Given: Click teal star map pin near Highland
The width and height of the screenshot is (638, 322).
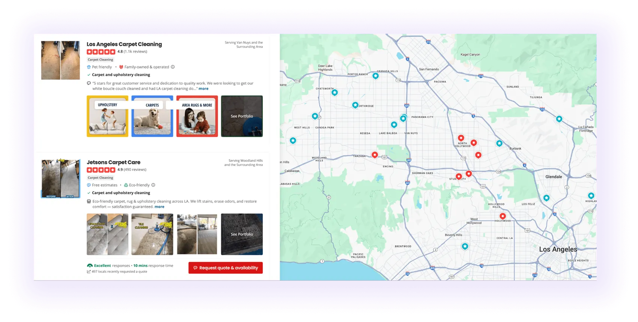Looking at the screenshot, I should [591, 196].
